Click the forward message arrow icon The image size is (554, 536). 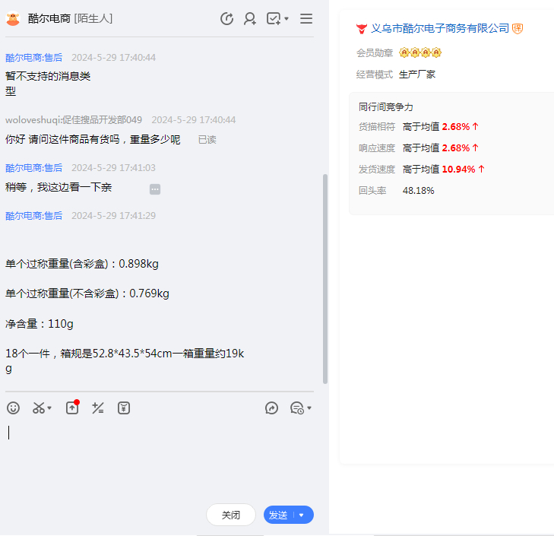pyautogui.click(x=271, y=408)
